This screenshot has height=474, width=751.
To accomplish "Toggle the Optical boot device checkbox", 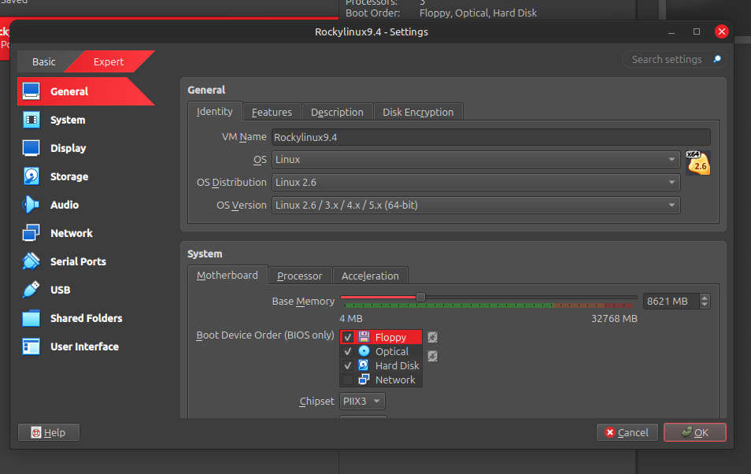I will coord(348,351).
